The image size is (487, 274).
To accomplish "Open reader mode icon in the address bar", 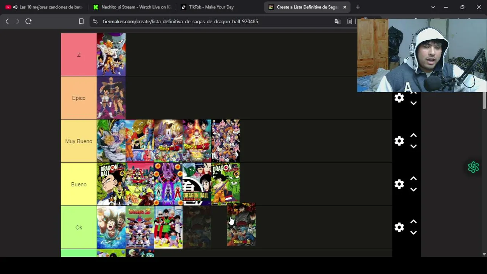I will (x=349, y=22).
